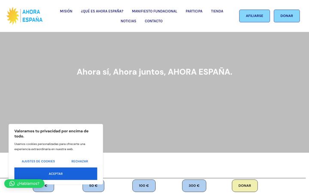Visit the Tienda menu link
The image size is (309, 193).
[x=217, y=11]
